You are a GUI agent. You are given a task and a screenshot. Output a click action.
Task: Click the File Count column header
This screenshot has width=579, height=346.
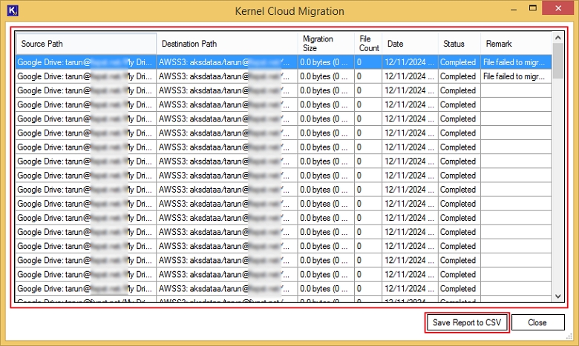pos(367,44)
